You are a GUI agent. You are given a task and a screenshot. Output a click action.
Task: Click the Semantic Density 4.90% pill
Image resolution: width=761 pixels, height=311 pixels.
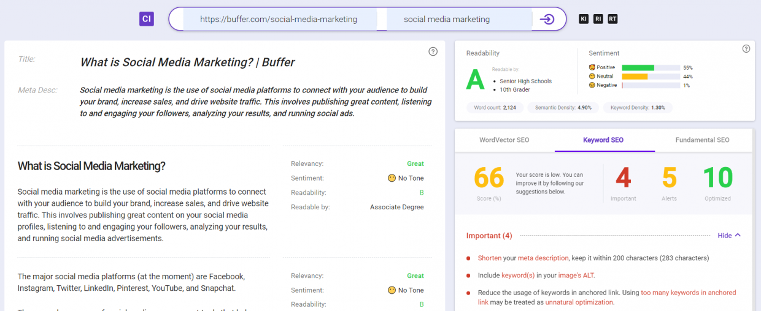click(563, 108)
